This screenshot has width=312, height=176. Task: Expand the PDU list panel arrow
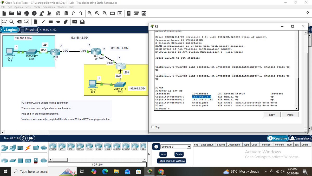click(x=149, y=154)
